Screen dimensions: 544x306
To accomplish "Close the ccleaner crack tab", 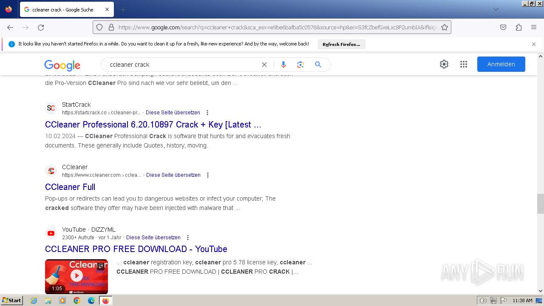I will (x=107, y=9).
